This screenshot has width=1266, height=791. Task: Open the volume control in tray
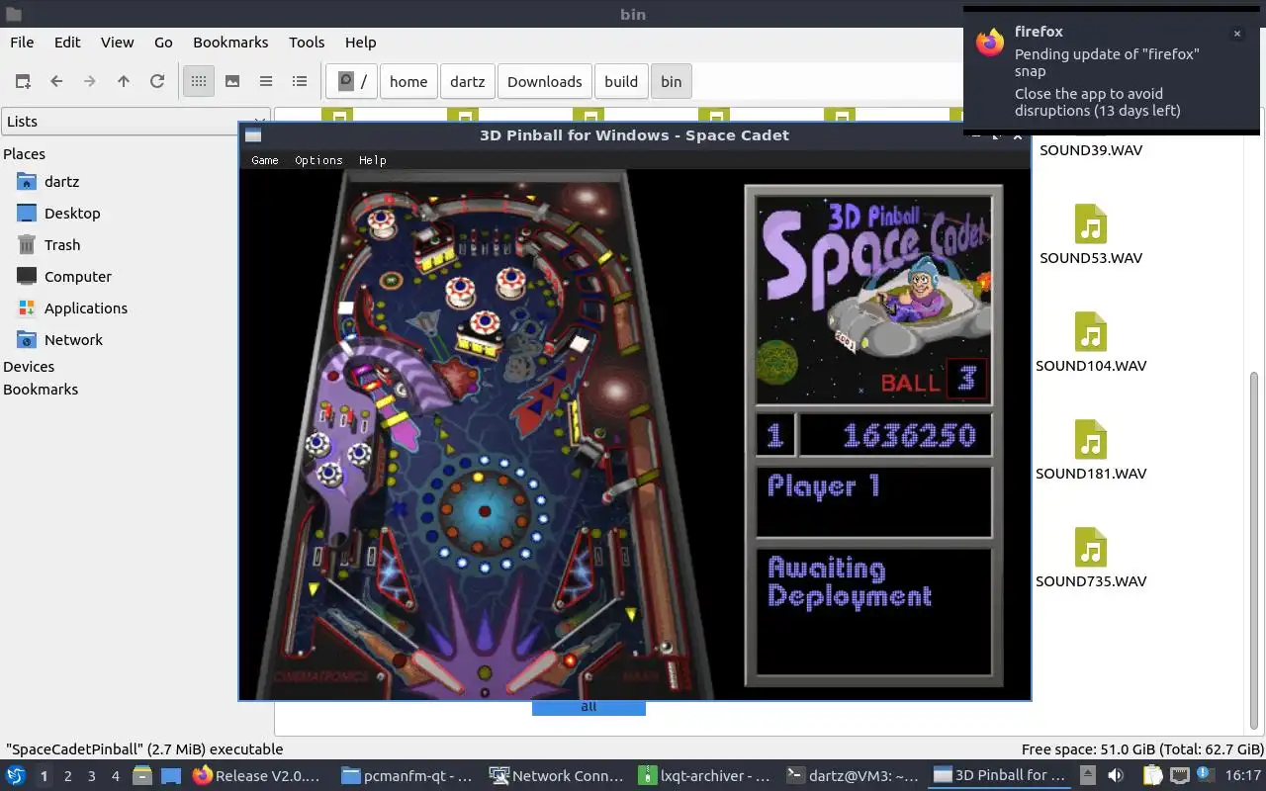coord(1116,776)
